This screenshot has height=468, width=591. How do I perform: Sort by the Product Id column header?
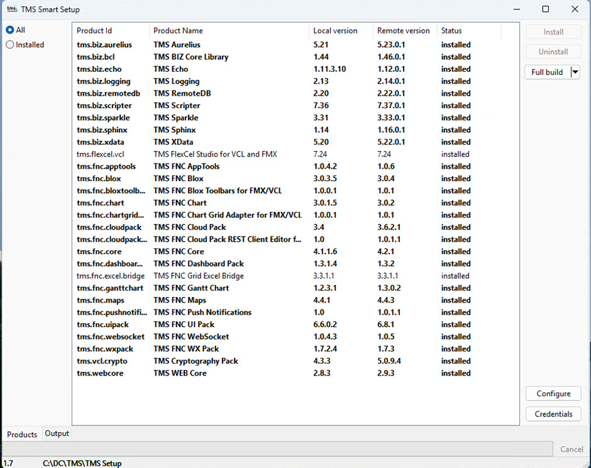(94, 31)
